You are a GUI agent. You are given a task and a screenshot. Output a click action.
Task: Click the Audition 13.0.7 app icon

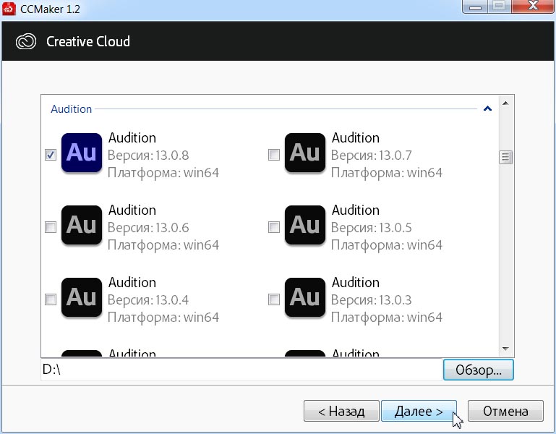[x=305, y=153]
